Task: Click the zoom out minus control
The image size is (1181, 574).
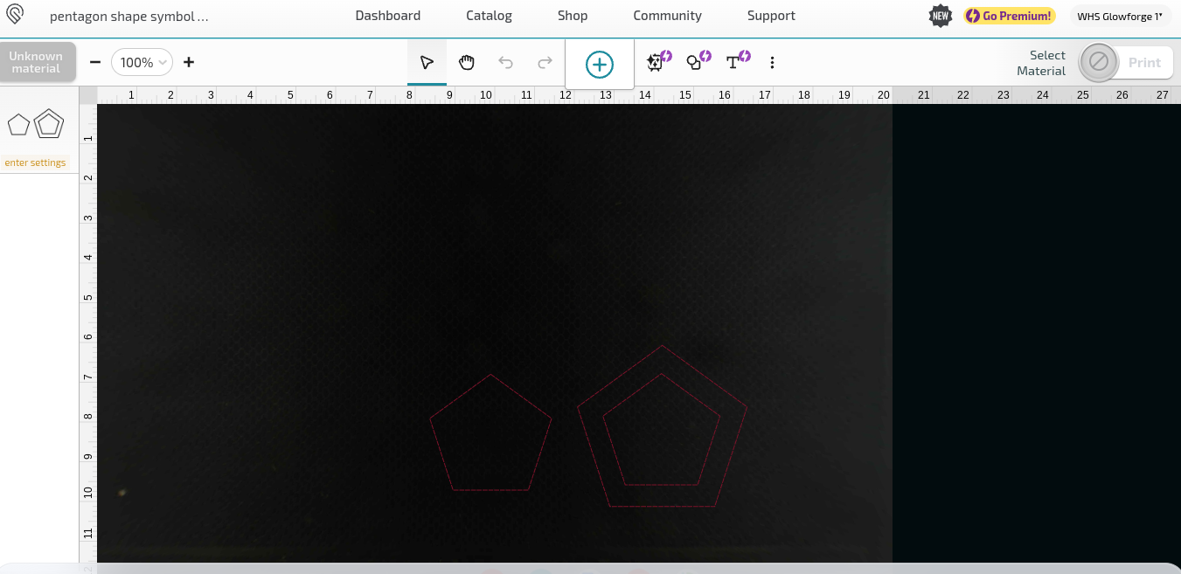Action: tap(95, 62)
